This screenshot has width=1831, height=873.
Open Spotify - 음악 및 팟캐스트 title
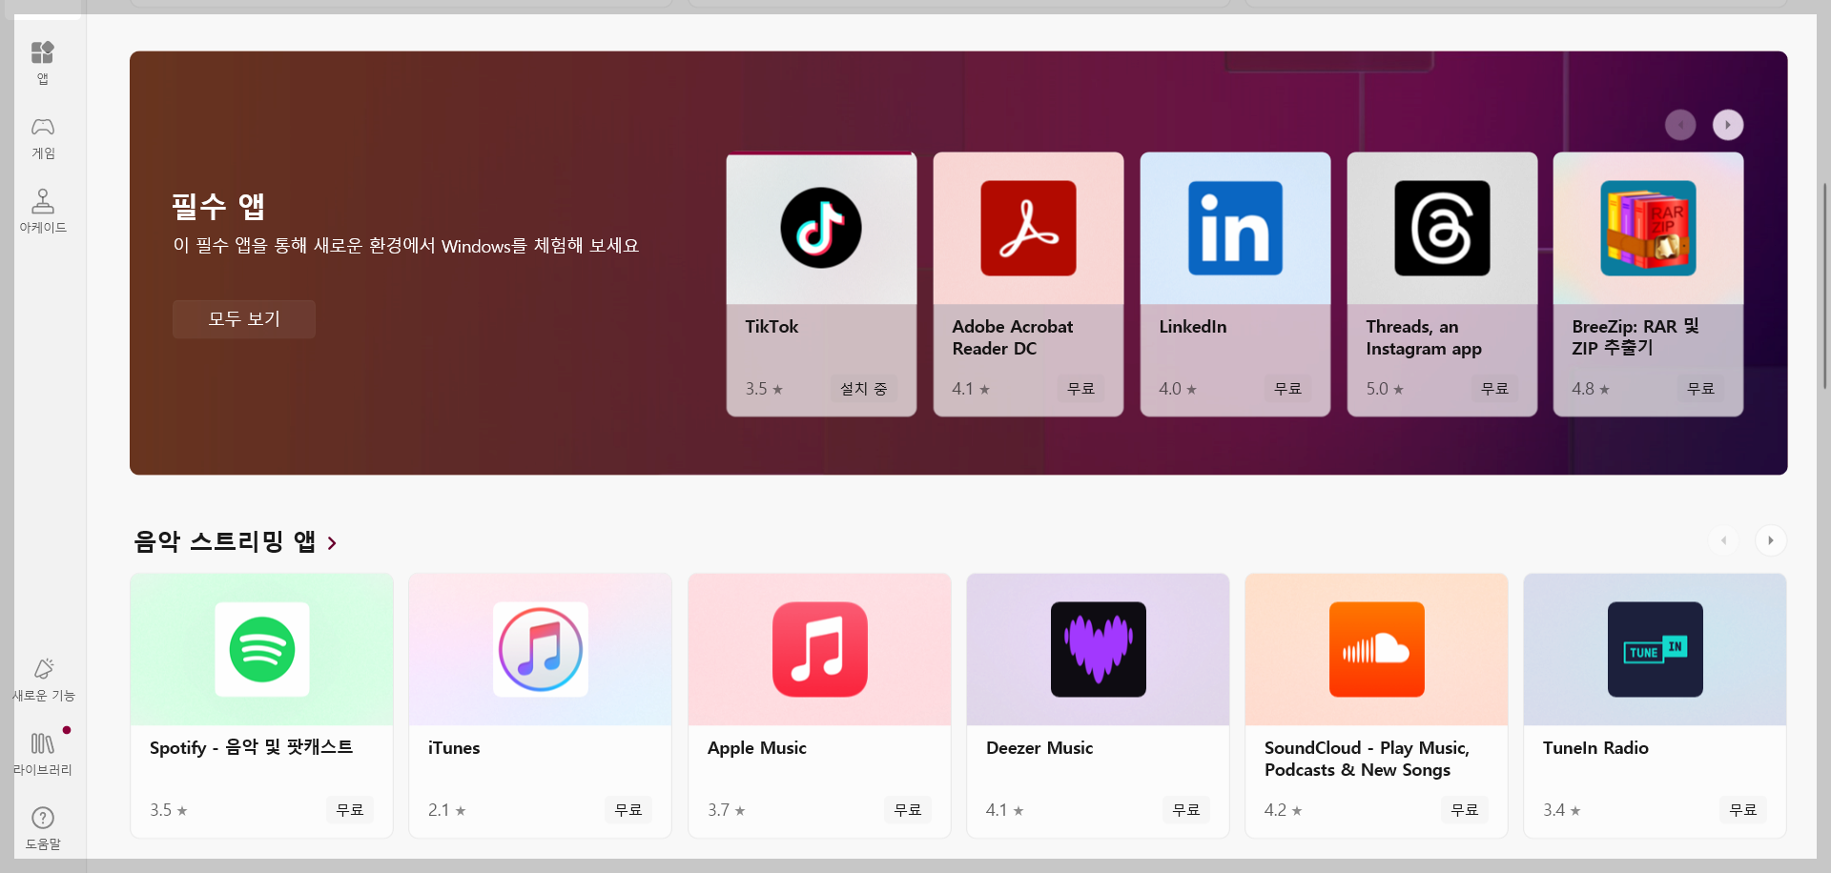[251, 748]
